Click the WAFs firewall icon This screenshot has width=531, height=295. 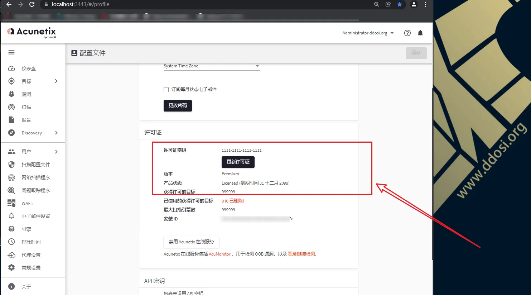(11, 203)
